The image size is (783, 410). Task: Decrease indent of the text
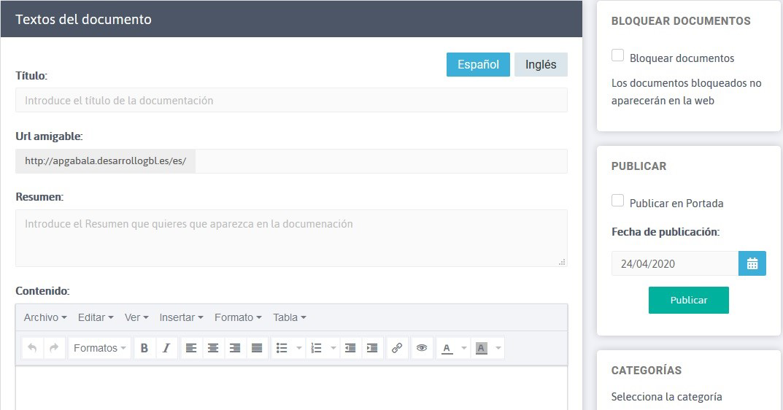(x=350, y=348)
